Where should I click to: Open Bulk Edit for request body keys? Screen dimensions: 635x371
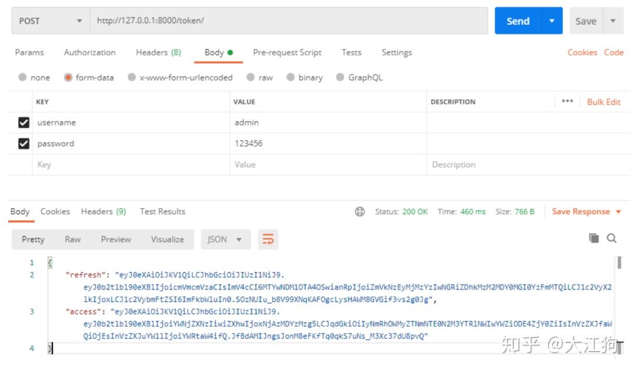[604, 101]
